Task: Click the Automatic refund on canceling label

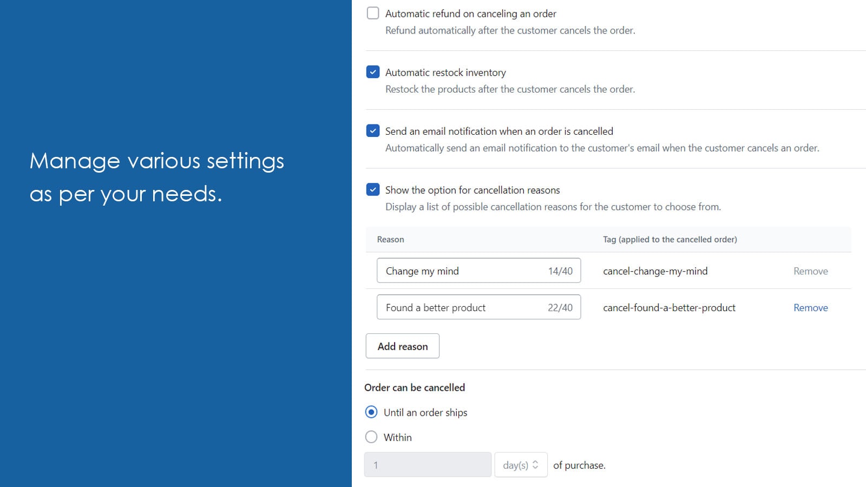Action: 470,14
